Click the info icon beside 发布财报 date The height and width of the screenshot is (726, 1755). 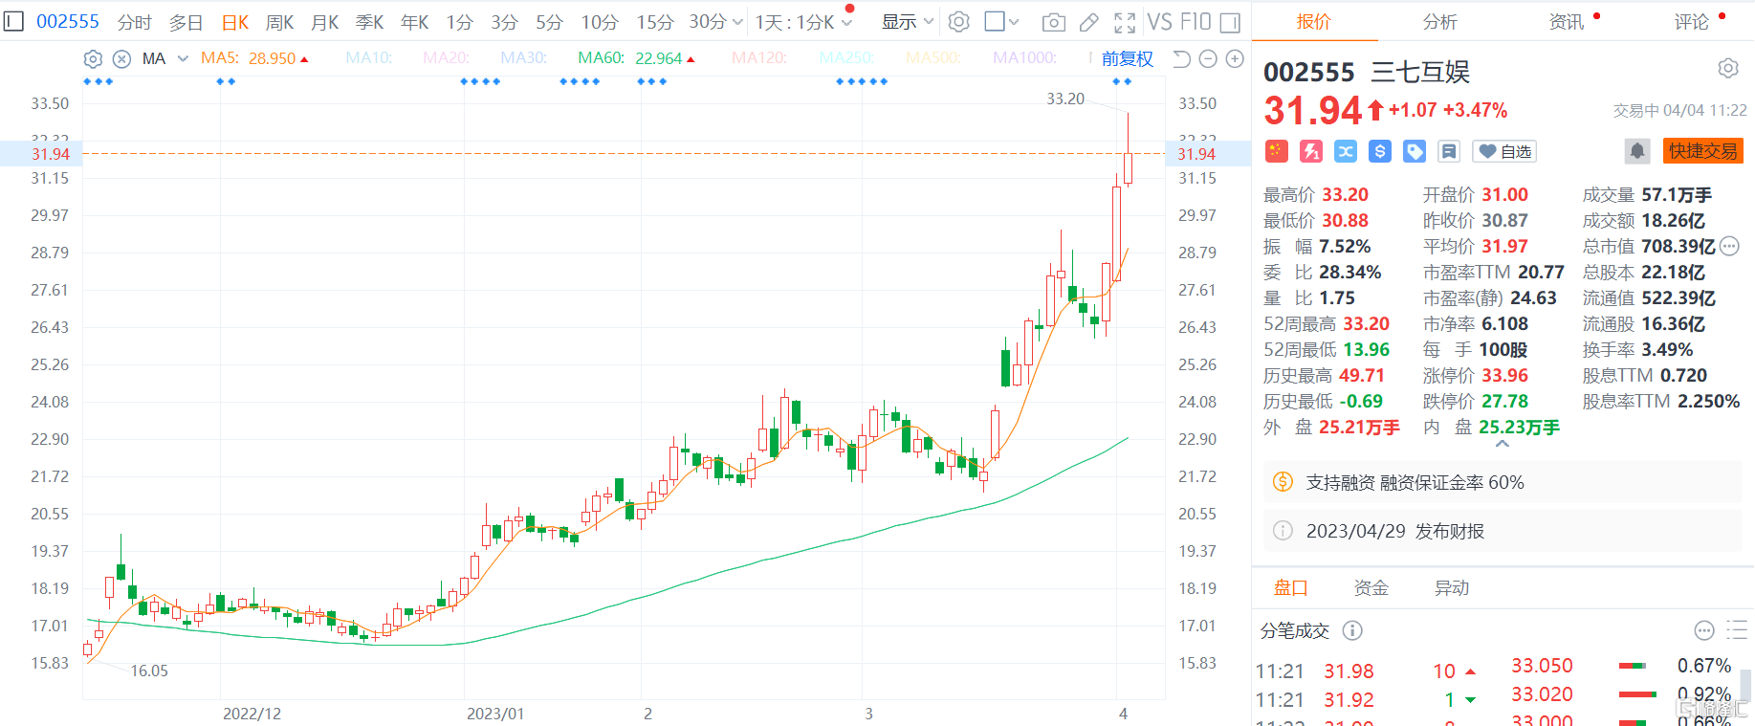coord(1283,531)
